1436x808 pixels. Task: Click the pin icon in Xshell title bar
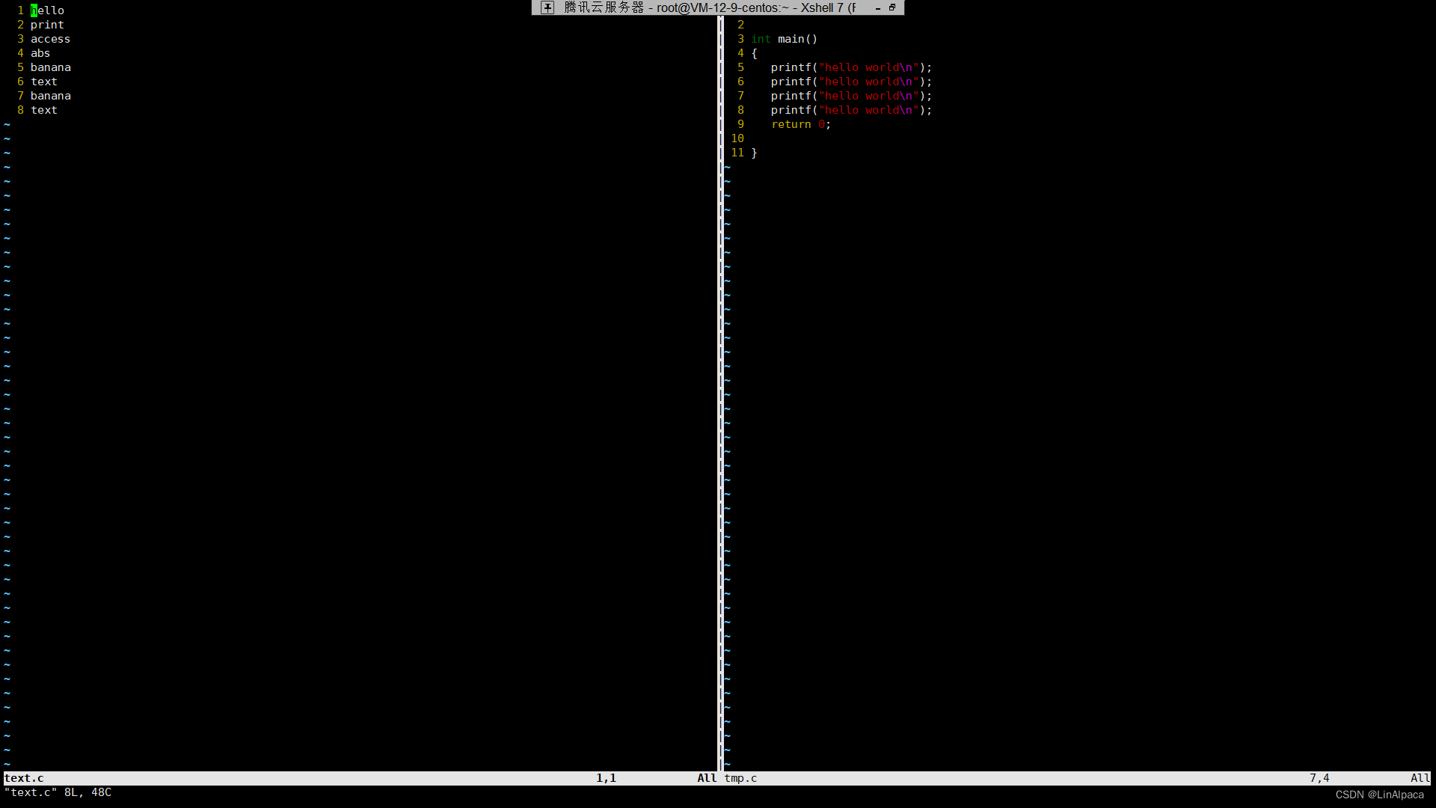547,7
